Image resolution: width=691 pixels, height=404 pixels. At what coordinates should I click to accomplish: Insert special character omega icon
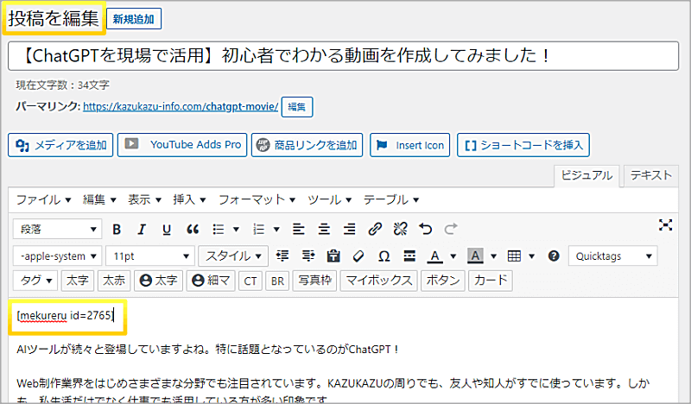[x=384, y=256]
